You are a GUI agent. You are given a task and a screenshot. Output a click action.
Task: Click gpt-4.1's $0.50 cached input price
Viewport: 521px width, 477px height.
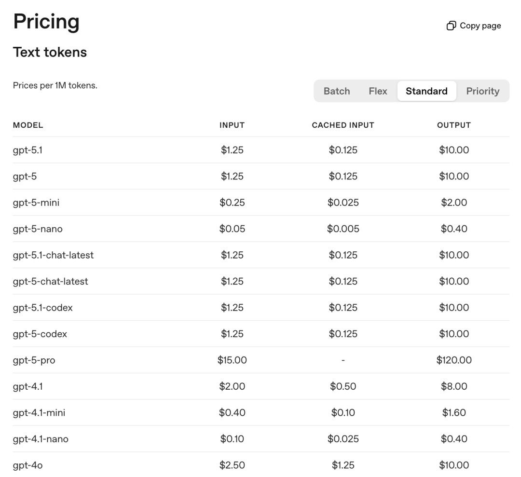pyautogui.click(x=343, y=386)
